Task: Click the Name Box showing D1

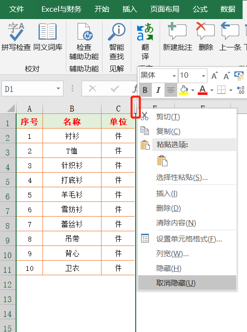Action: [x=32, y=89]
